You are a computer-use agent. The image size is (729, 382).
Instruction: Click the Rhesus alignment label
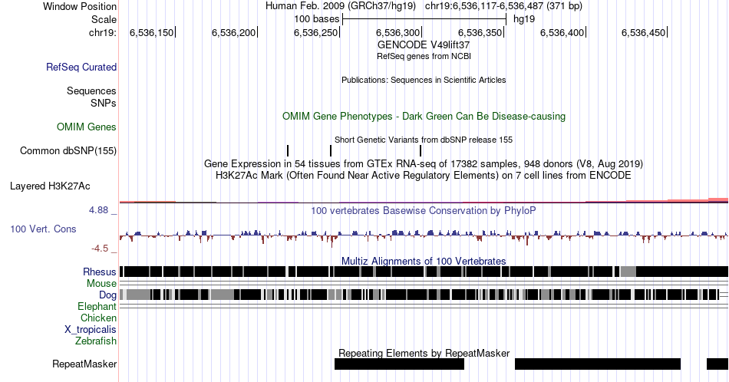pyautogui.click(x=100, y=272)
